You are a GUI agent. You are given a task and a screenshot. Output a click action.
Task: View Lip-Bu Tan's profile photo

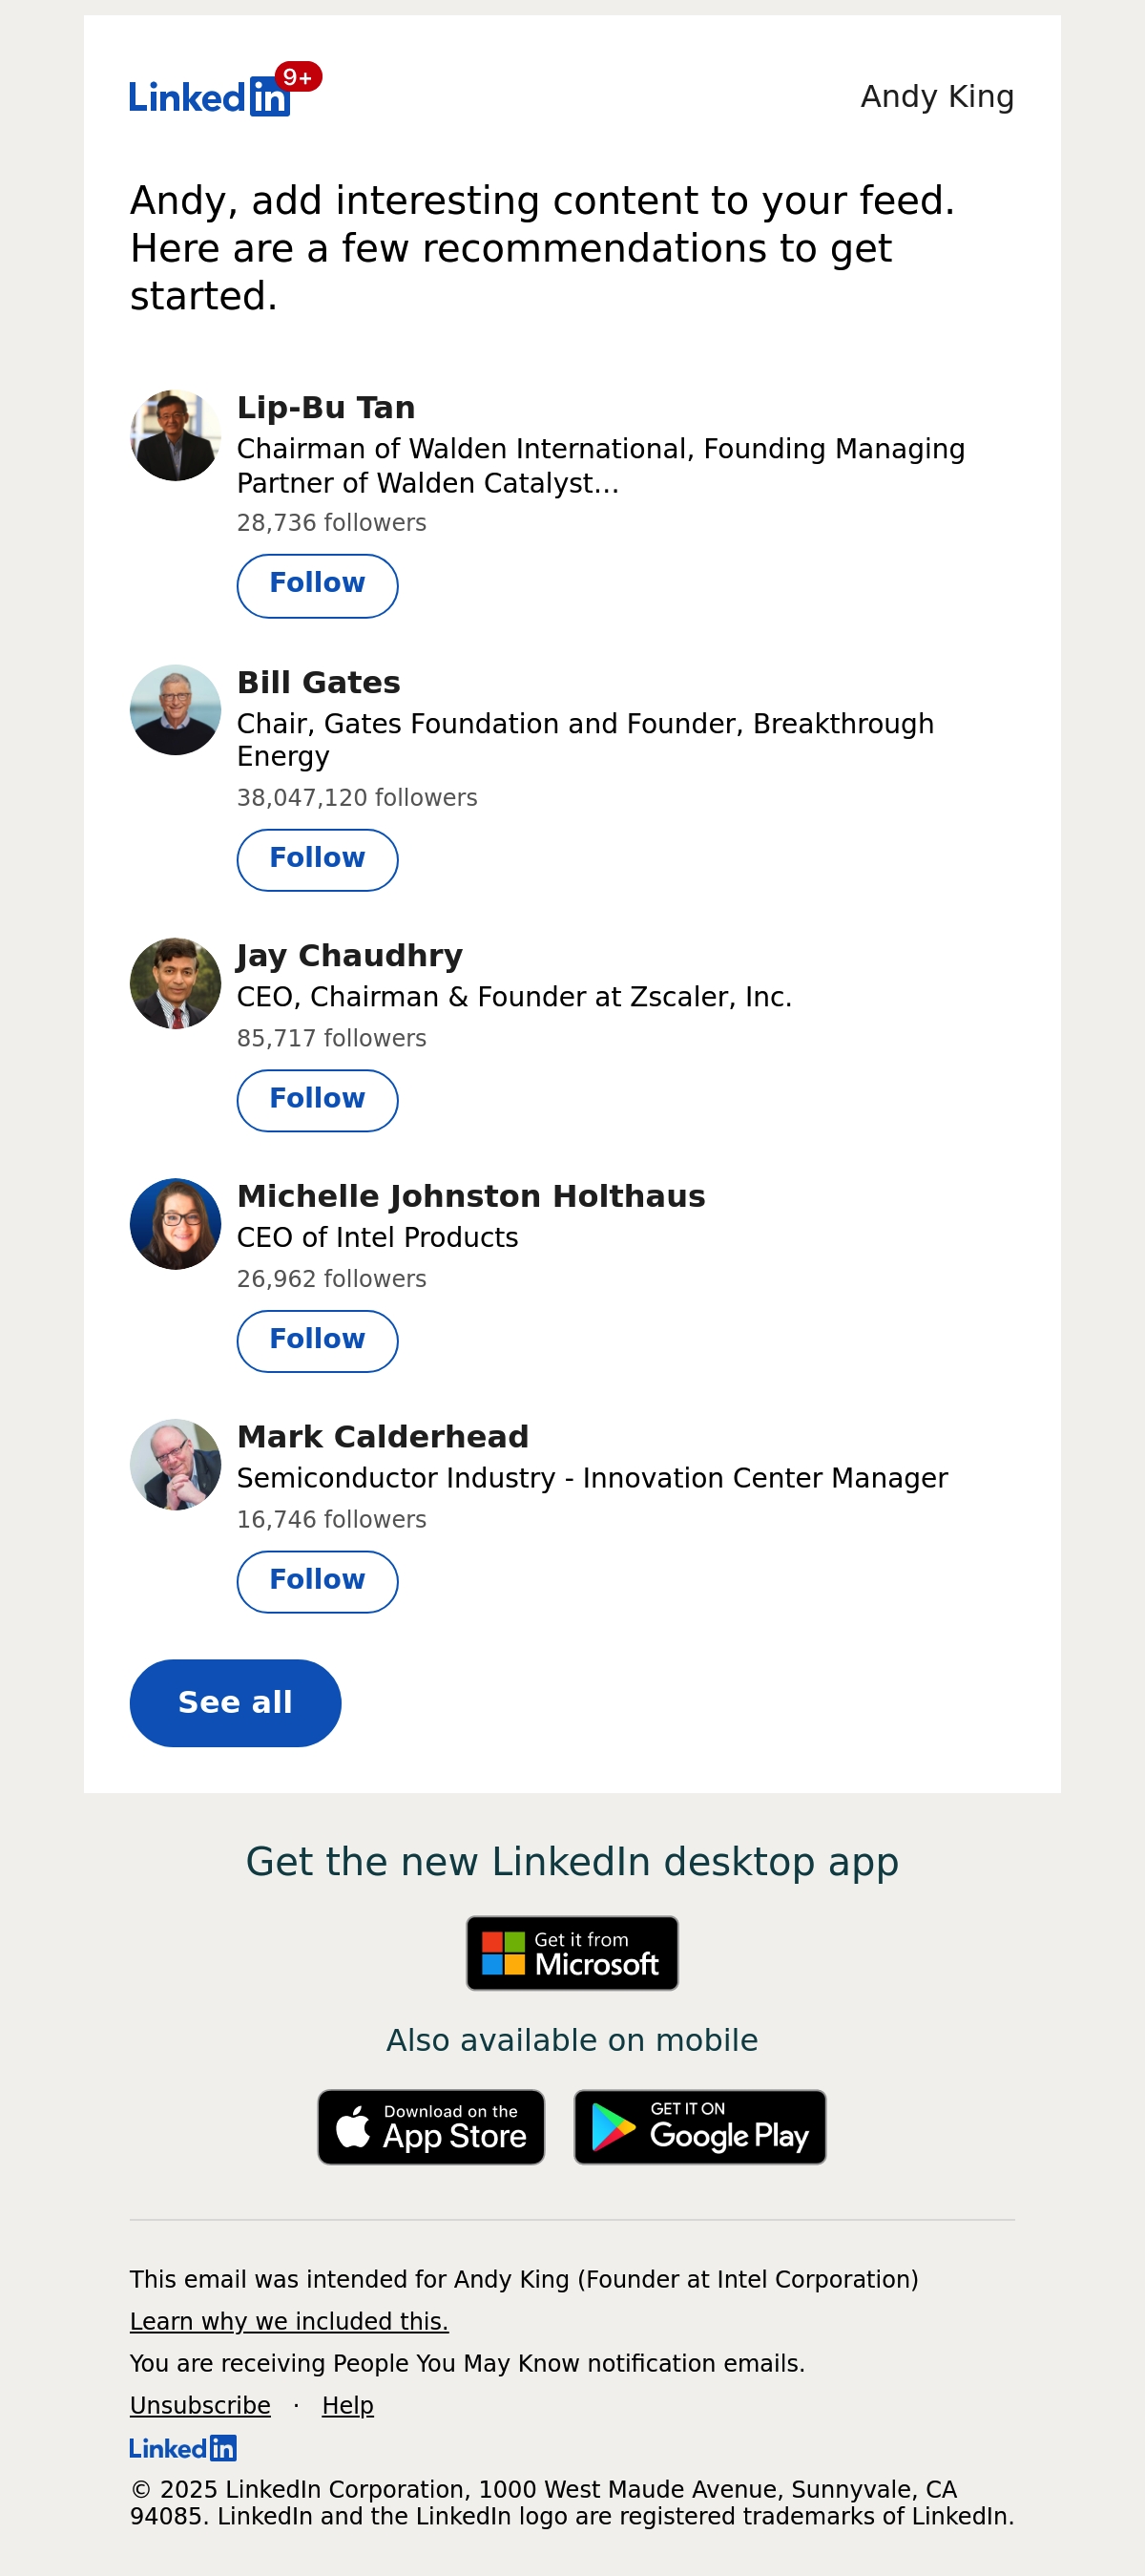tap(176, 435)
